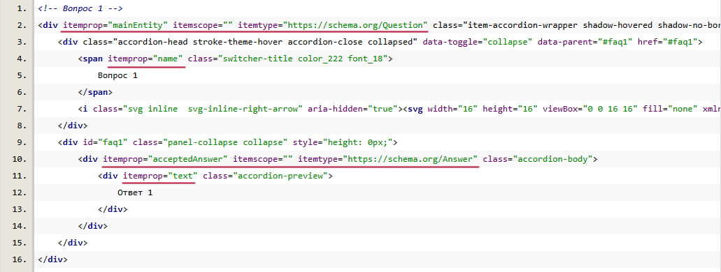This screenshot has width=721, height=272.
Task: Click the closing </span> tag
Action: point(95,92)
